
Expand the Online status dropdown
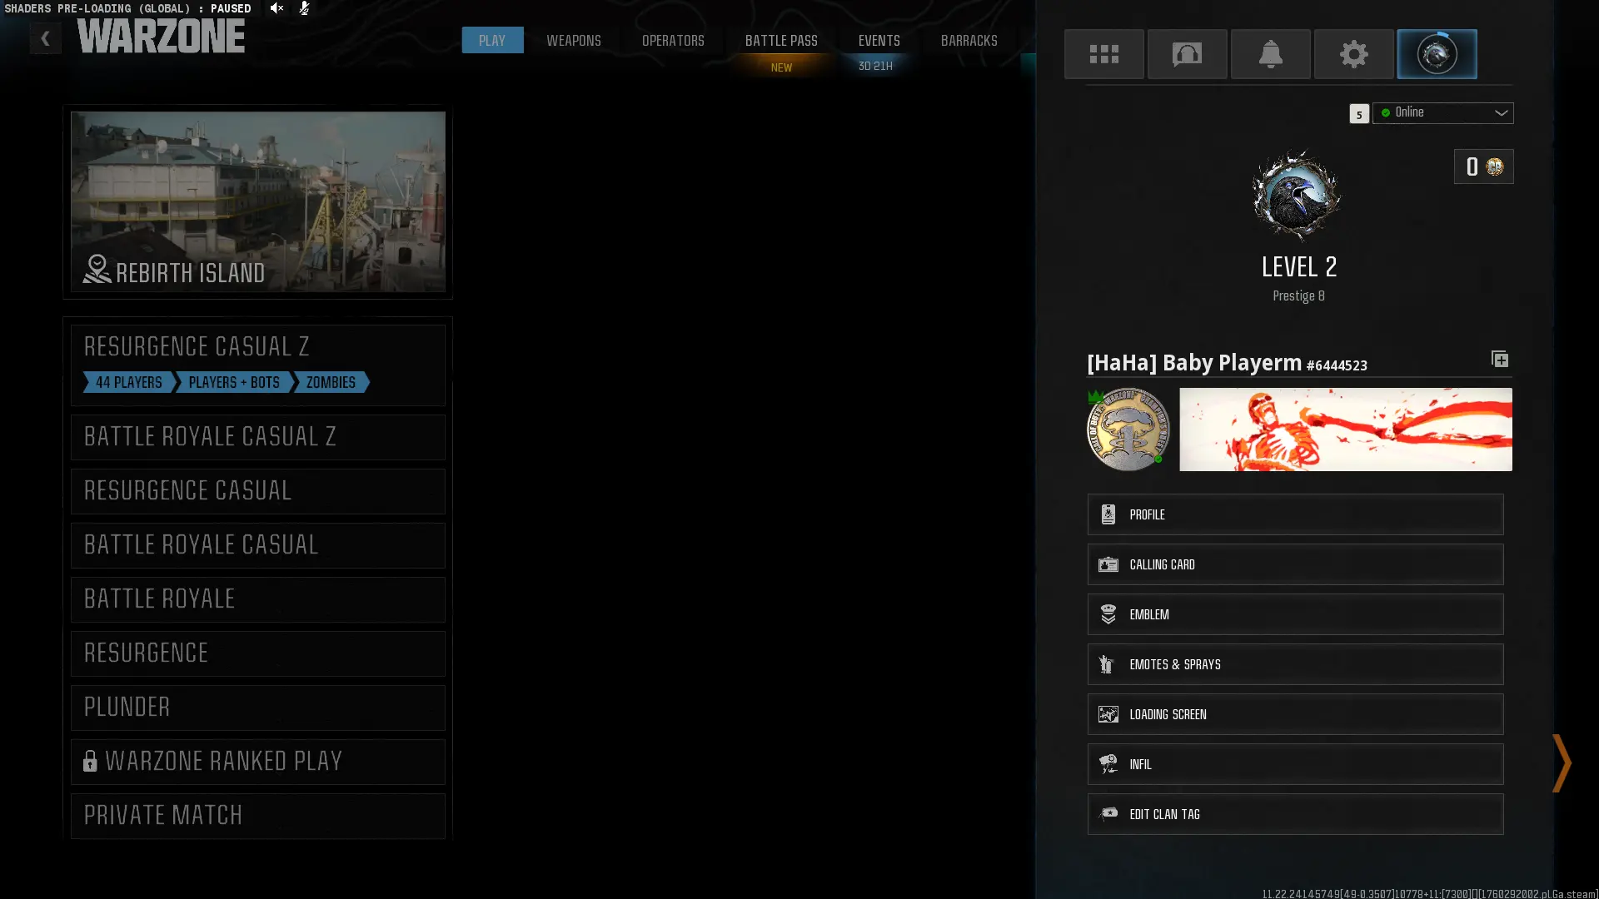click(x=1443, y=112)
